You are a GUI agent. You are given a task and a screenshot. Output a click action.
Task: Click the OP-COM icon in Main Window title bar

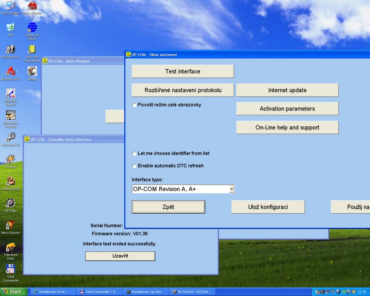(x=44, y=61)
